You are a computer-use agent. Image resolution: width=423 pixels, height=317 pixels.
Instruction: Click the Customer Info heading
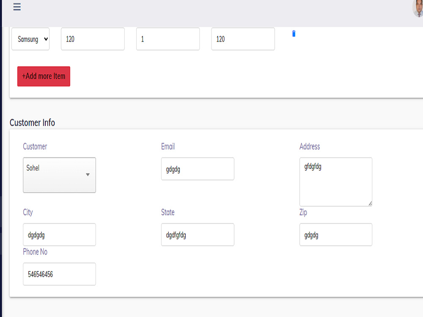tap(33, 123)
